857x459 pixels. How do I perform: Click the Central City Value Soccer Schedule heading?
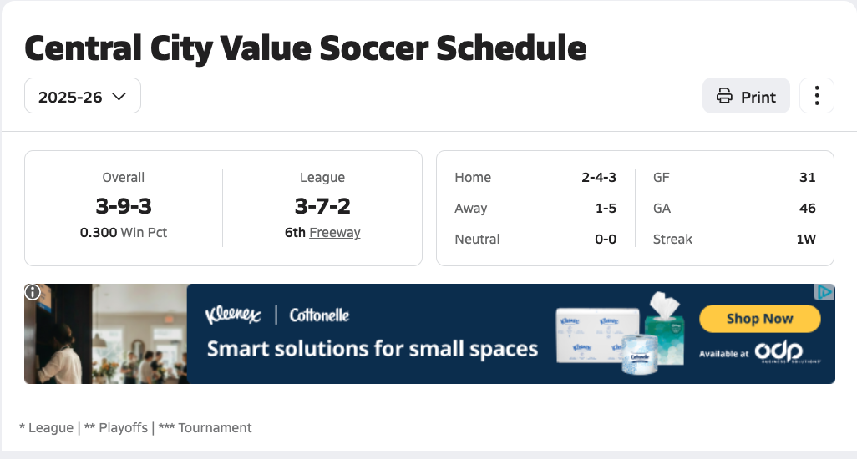pos(306,48)
